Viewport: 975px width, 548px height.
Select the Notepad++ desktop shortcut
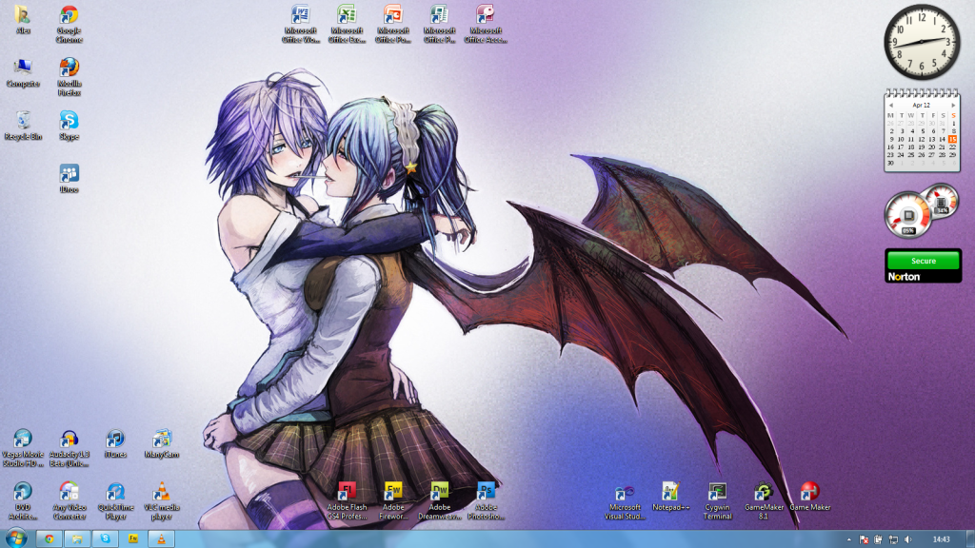point(671,497)
